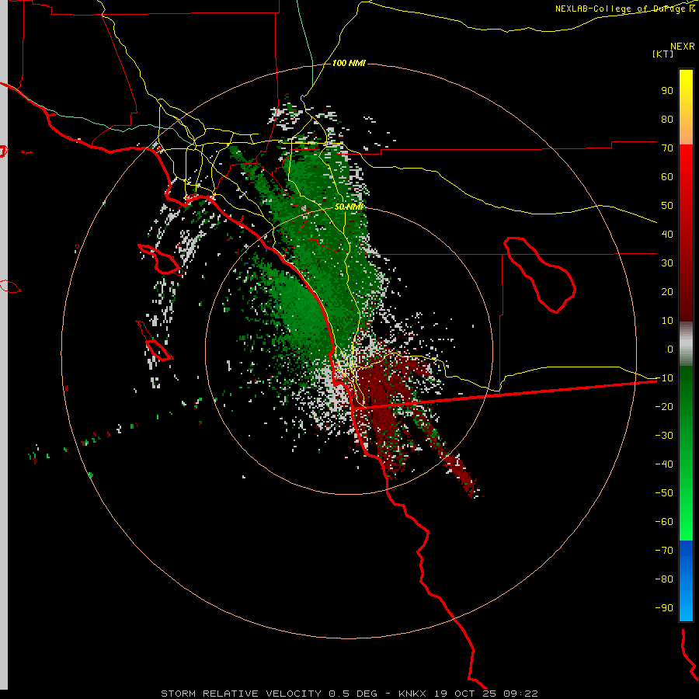This screenshot has width=699, height=699.
Task: Click the gray zero-velocity segment of the color bar
Action: coord(686,344)
